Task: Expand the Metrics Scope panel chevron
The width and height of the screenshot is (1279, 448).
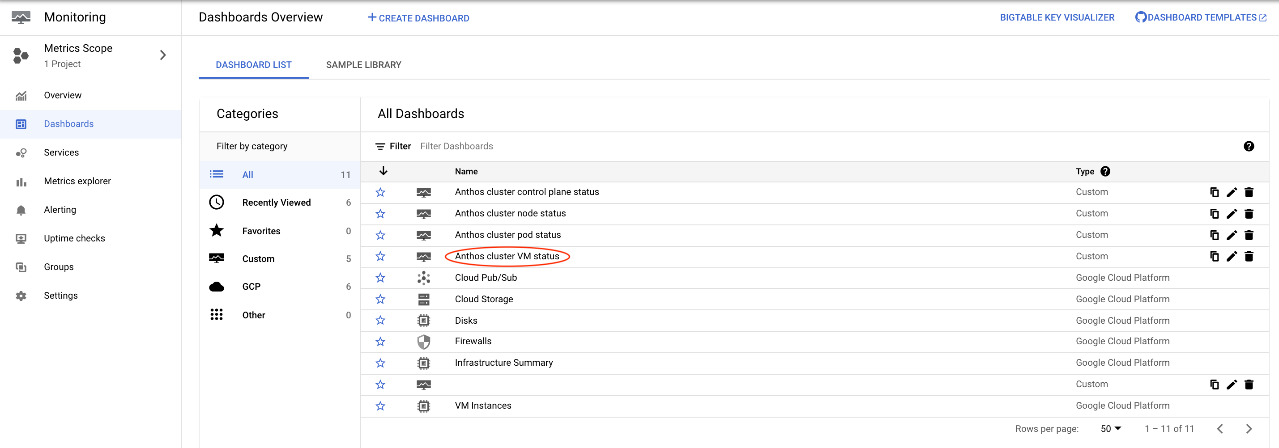Action: 163,55
